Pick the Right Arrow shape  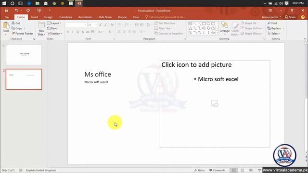coord(204,28)
